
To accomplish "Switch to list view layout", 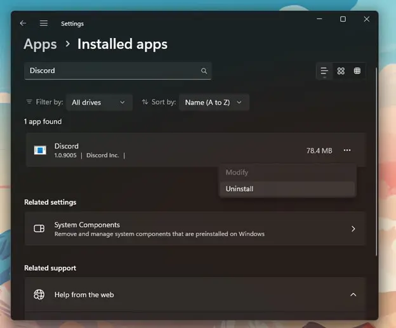I will (x=324, y=71).
